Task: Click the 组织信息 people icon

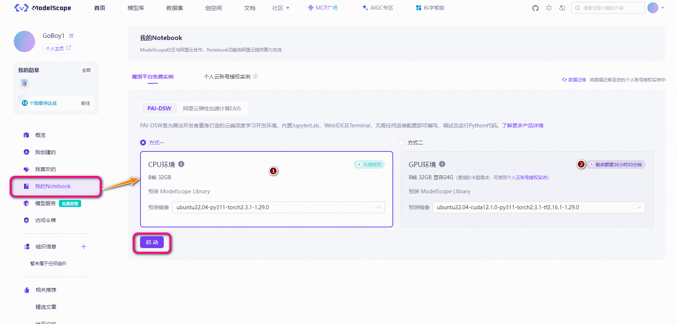Action: 27,247
